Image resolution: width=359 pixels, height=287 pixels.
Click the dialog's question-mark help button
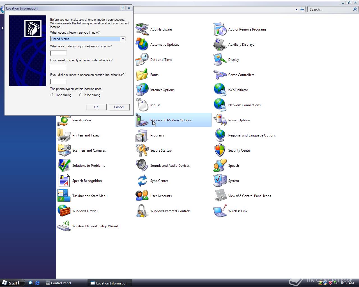tap(123, 8)
